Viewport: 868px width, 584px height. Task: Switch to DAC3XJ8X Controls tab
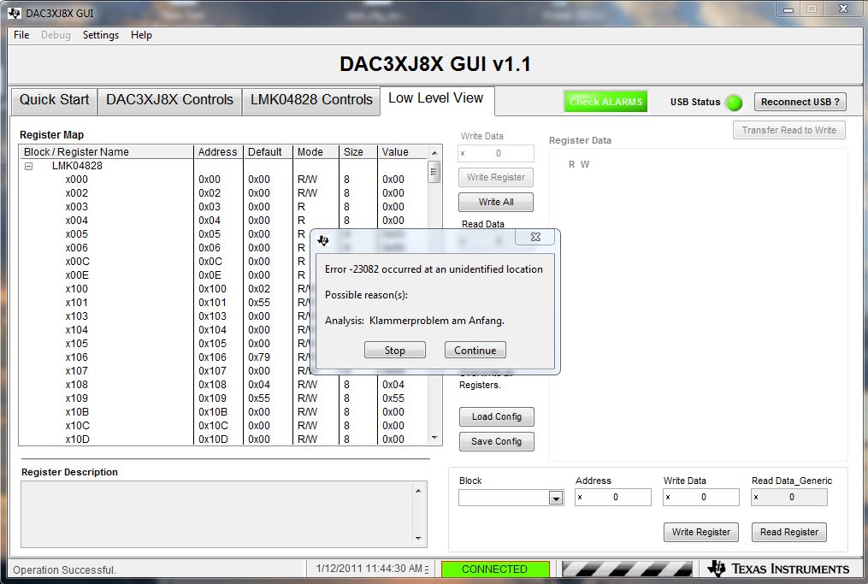tap(169, 100)
